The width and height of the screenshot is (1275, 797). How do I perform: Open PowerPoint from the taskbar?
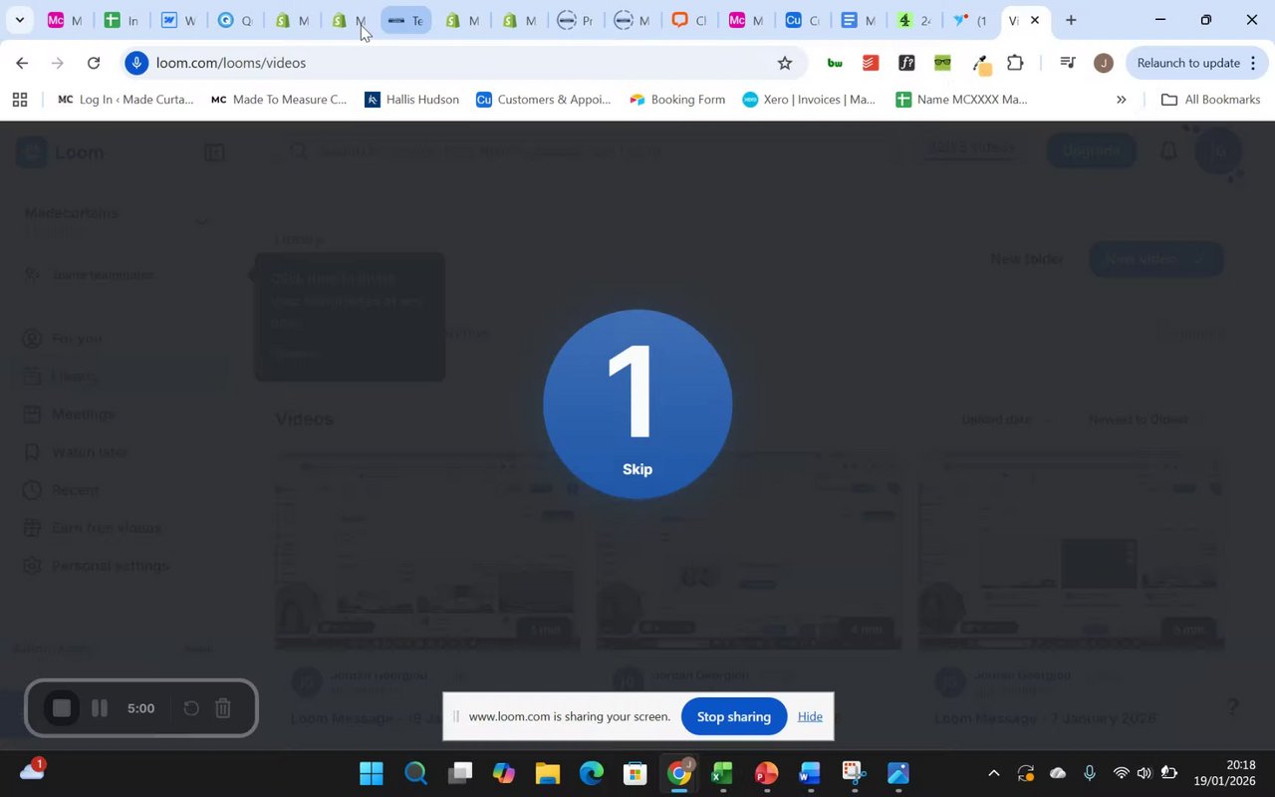point(766,773)
